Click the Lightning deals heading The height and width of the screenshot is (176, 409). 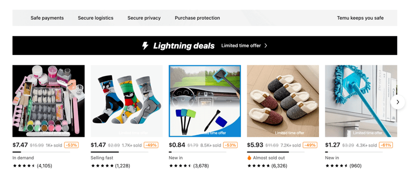coord(184,45)
